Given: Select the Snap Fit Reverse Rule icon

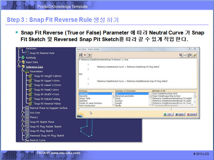Looking at the screenshot, I should click(x=27, y=53).
